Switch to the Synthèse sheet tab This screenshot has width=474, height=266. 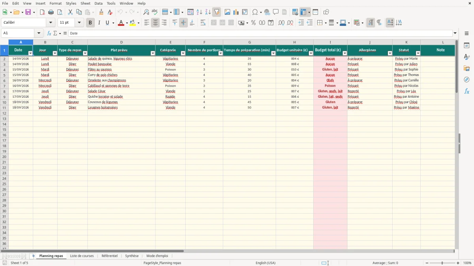[132, 256]
